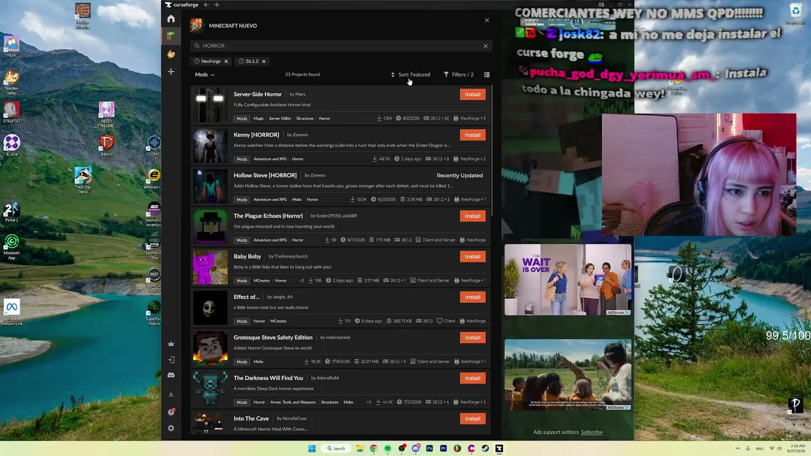
Task: Close the MINECRAFT NUEVO mod browser panel
Action: coord(487,20)
